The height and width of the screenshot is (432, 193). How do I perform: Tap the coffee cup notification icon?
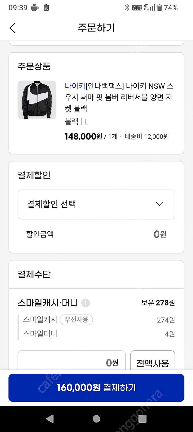point(35,8)
